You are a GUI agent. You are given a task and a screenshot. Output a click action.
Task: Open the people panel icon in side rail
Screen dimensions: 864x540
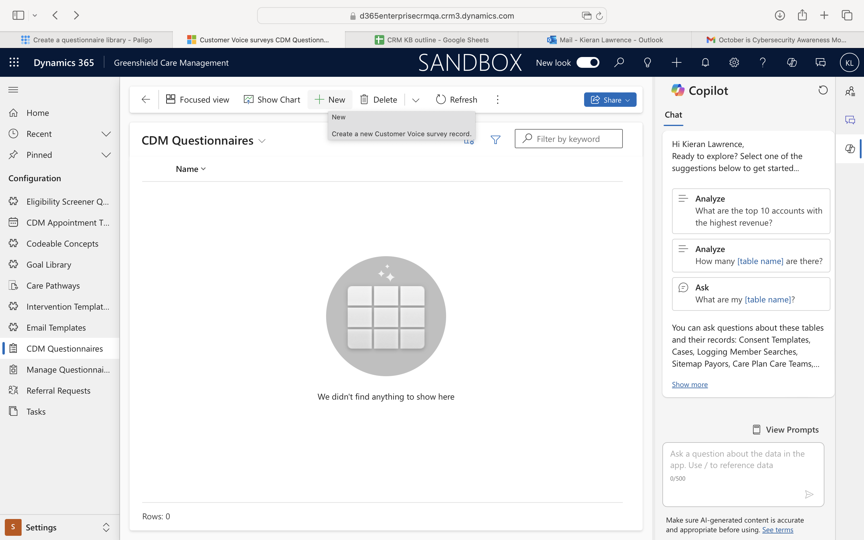pyautogui.click(x=850, y=91)
